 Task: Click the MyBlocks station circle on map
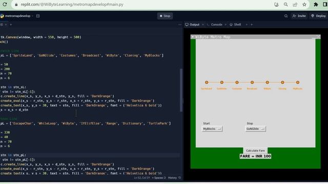click(298, 82)
